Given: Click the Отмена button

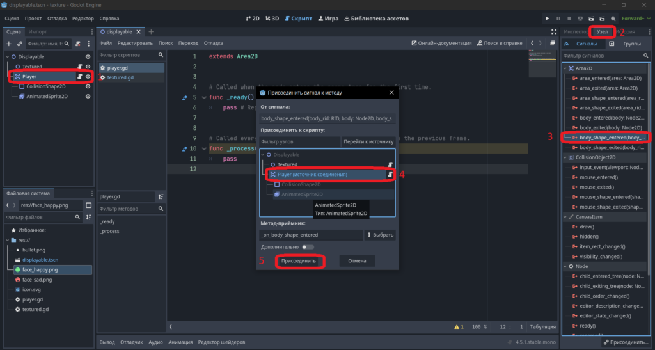Looking at the screenshot, I should [357, 261].
